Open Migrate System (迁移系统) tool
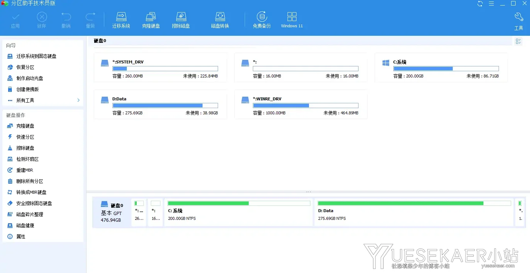Viewport: 530px width, 273px height. pyautogui.click(x=121, y=20)
